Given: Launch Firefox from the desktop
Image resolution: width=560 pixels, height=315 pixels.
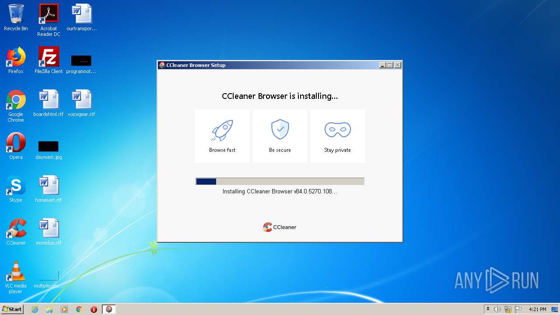Looking at the screenshot, I should click(x=16, y=60).
